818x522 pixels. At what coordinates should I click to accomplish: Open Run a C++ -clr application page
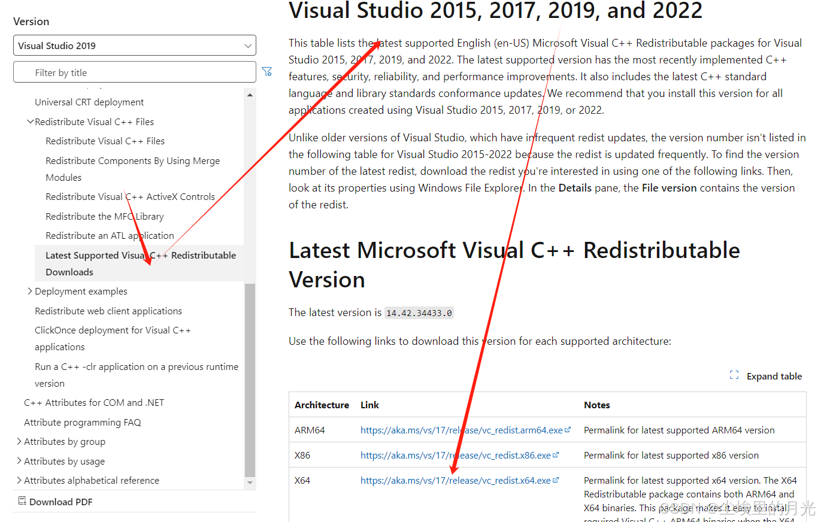tap(137, 375)
